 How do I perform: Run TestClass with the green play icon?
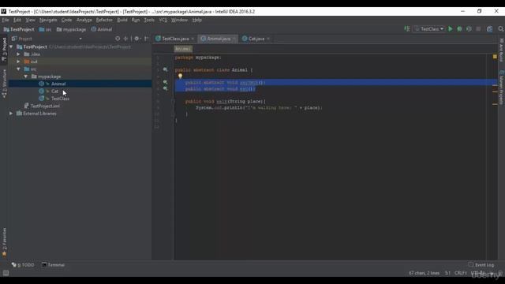tap(451, 29)
